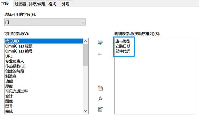Select the 型号 field
The height and width of the screenshot is (116, 199).
tap(44, 106)
